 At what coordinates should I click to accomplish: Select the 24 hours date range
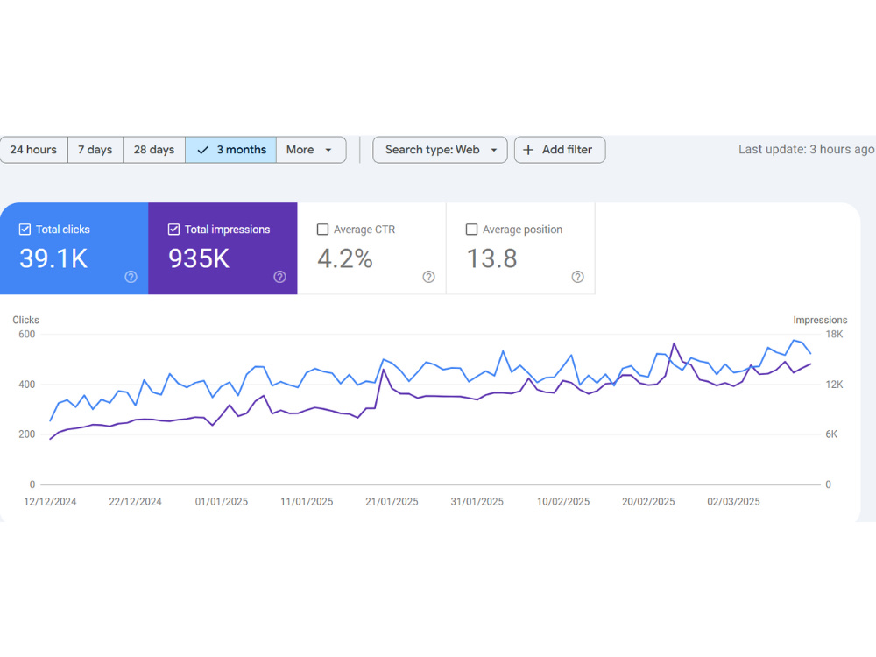pyautogui.click(x=33, y=150)
